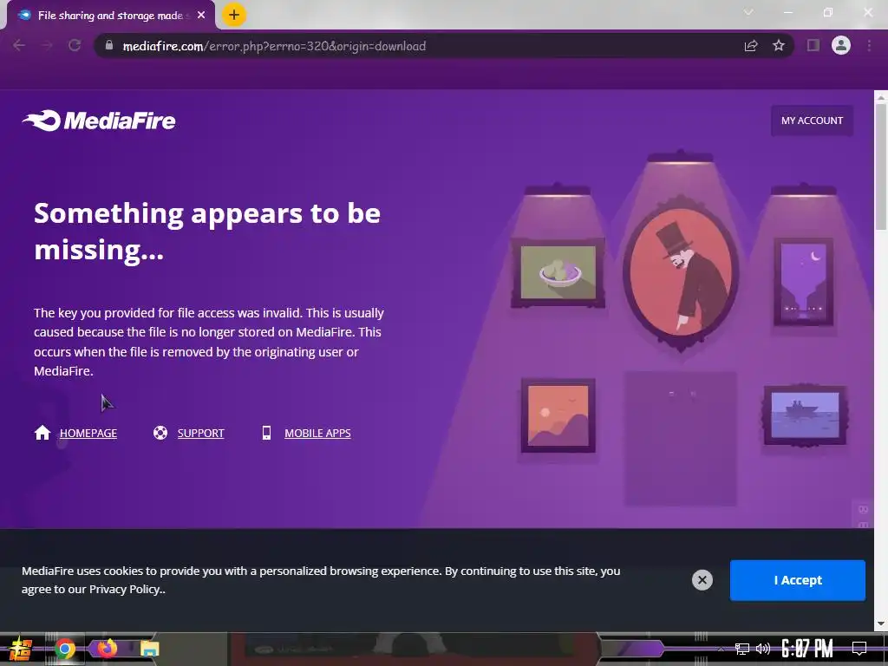
Task: Click the sunset landscape painting
Action: [x=558, y=415]
